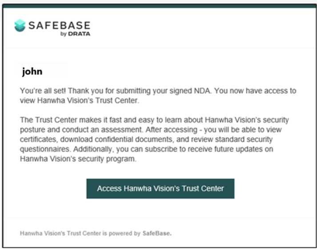Click the "You're all set!" opening sentence

pyautogui.click(x=43, y=91)
